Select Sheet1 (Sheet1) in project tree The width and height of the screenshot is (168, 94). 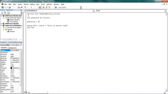pyautogui.click(x=15, y=20)
